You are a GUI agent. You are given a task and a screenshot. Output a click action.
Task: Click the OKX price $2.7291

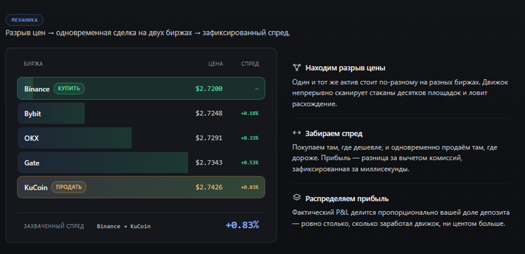209,138
